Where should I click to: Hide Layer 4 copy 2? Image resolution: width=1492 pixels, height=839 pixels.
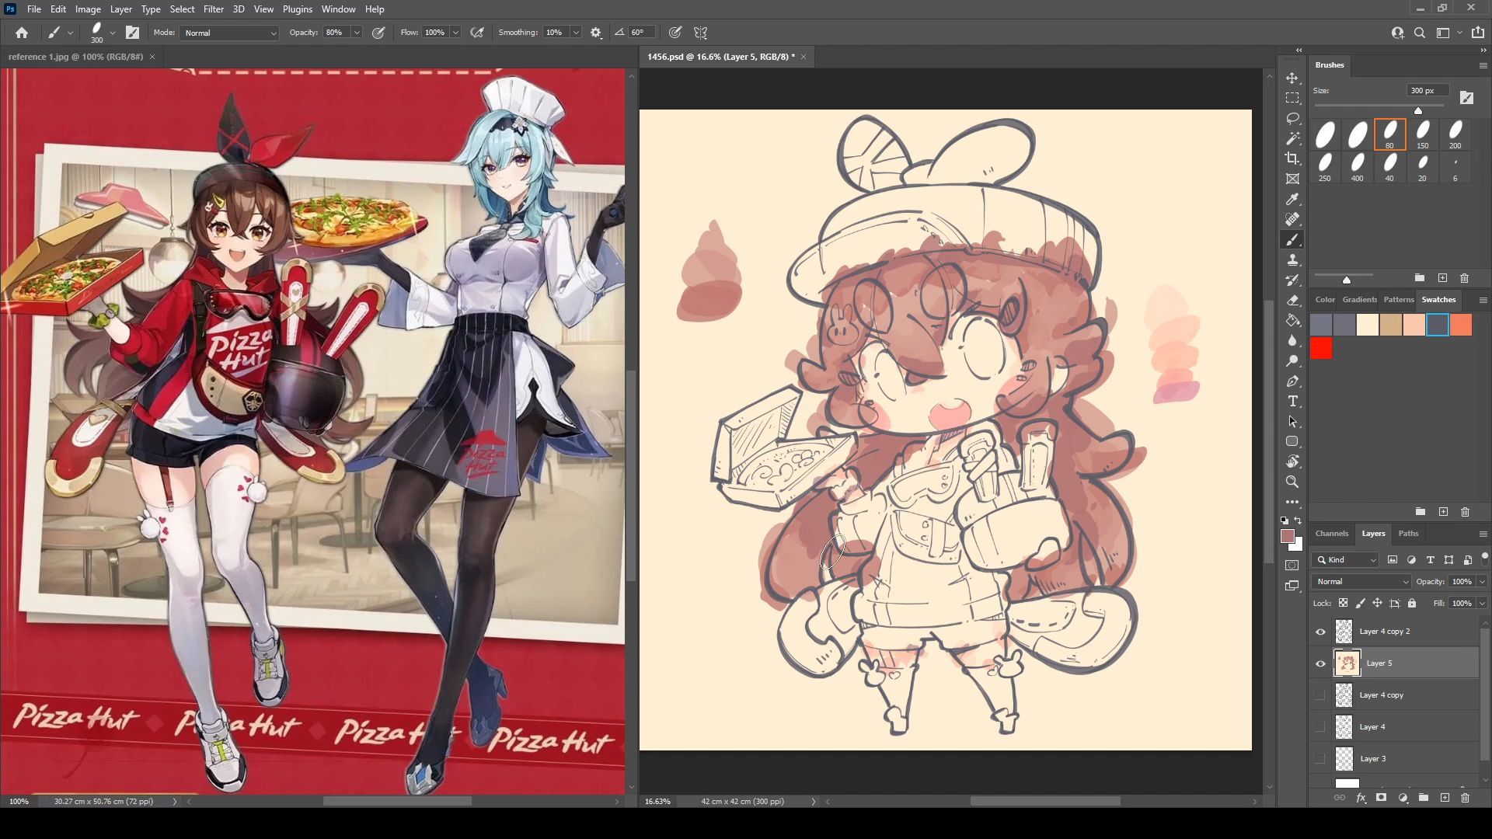click(1320, 632)
